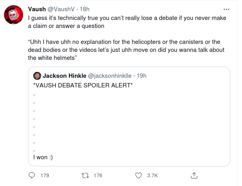Open the tweet's 18h timestamp link
This screenshot has width=242, height=186.
coord(85,9)
